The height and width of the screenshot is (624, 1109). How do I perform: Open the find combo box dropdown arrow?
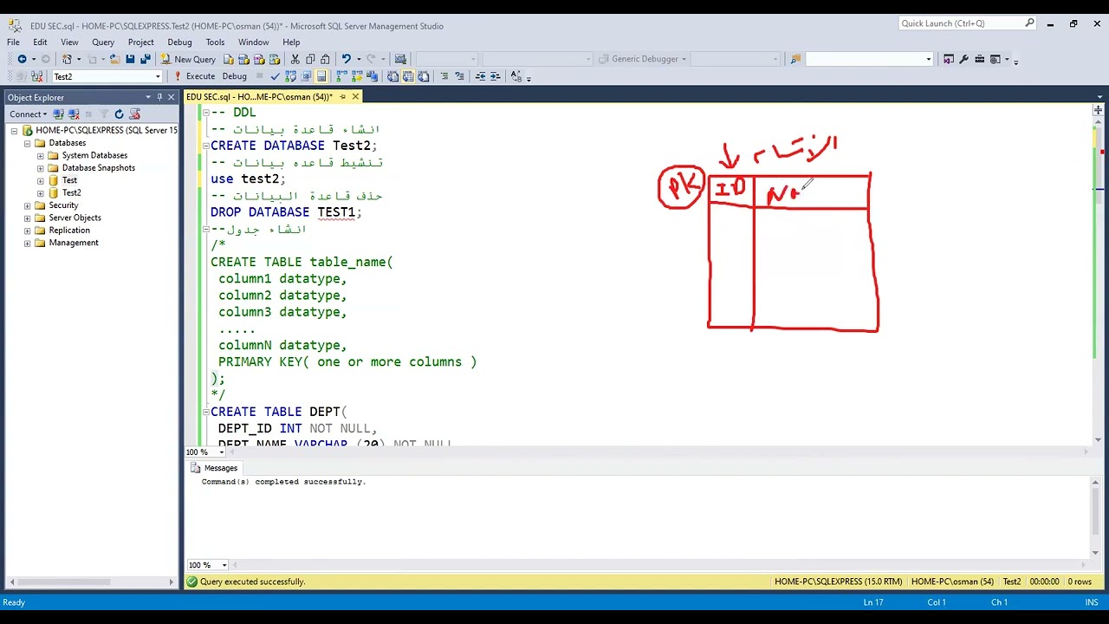(928, 59)
